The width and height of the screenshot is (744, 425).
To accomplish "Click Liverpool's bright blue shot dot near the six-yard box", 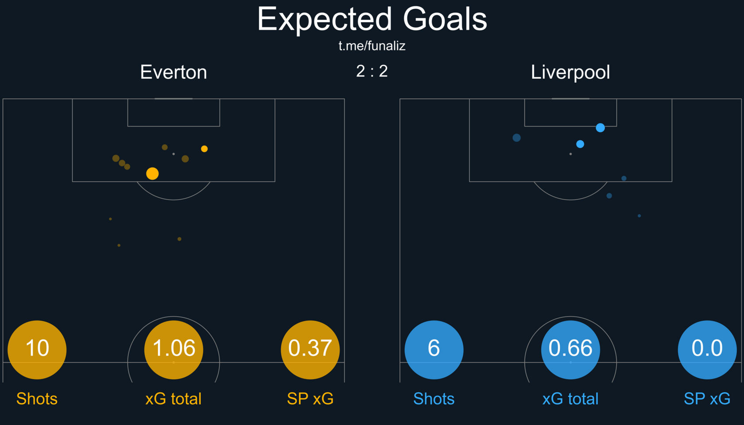I will pos(600,128).
